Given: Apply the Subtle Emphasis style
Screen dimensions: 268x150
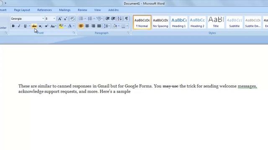Looking at the screenshot, I should [x=253, y=22].
